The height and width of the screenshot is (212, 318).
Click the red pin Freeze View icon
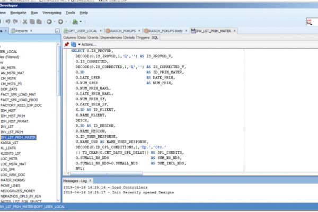[x=67, y=44]
